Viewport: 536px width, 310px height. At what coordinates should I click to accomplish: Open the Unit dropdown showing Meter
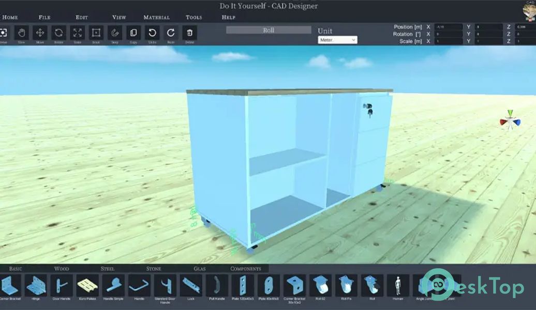coord(338,40)
